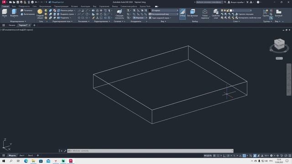Viewport: 292px width, 164px height.
Task: Click the Move Gizmo (Гизмо переноса) icon
Action: click(x=205, y=11)
